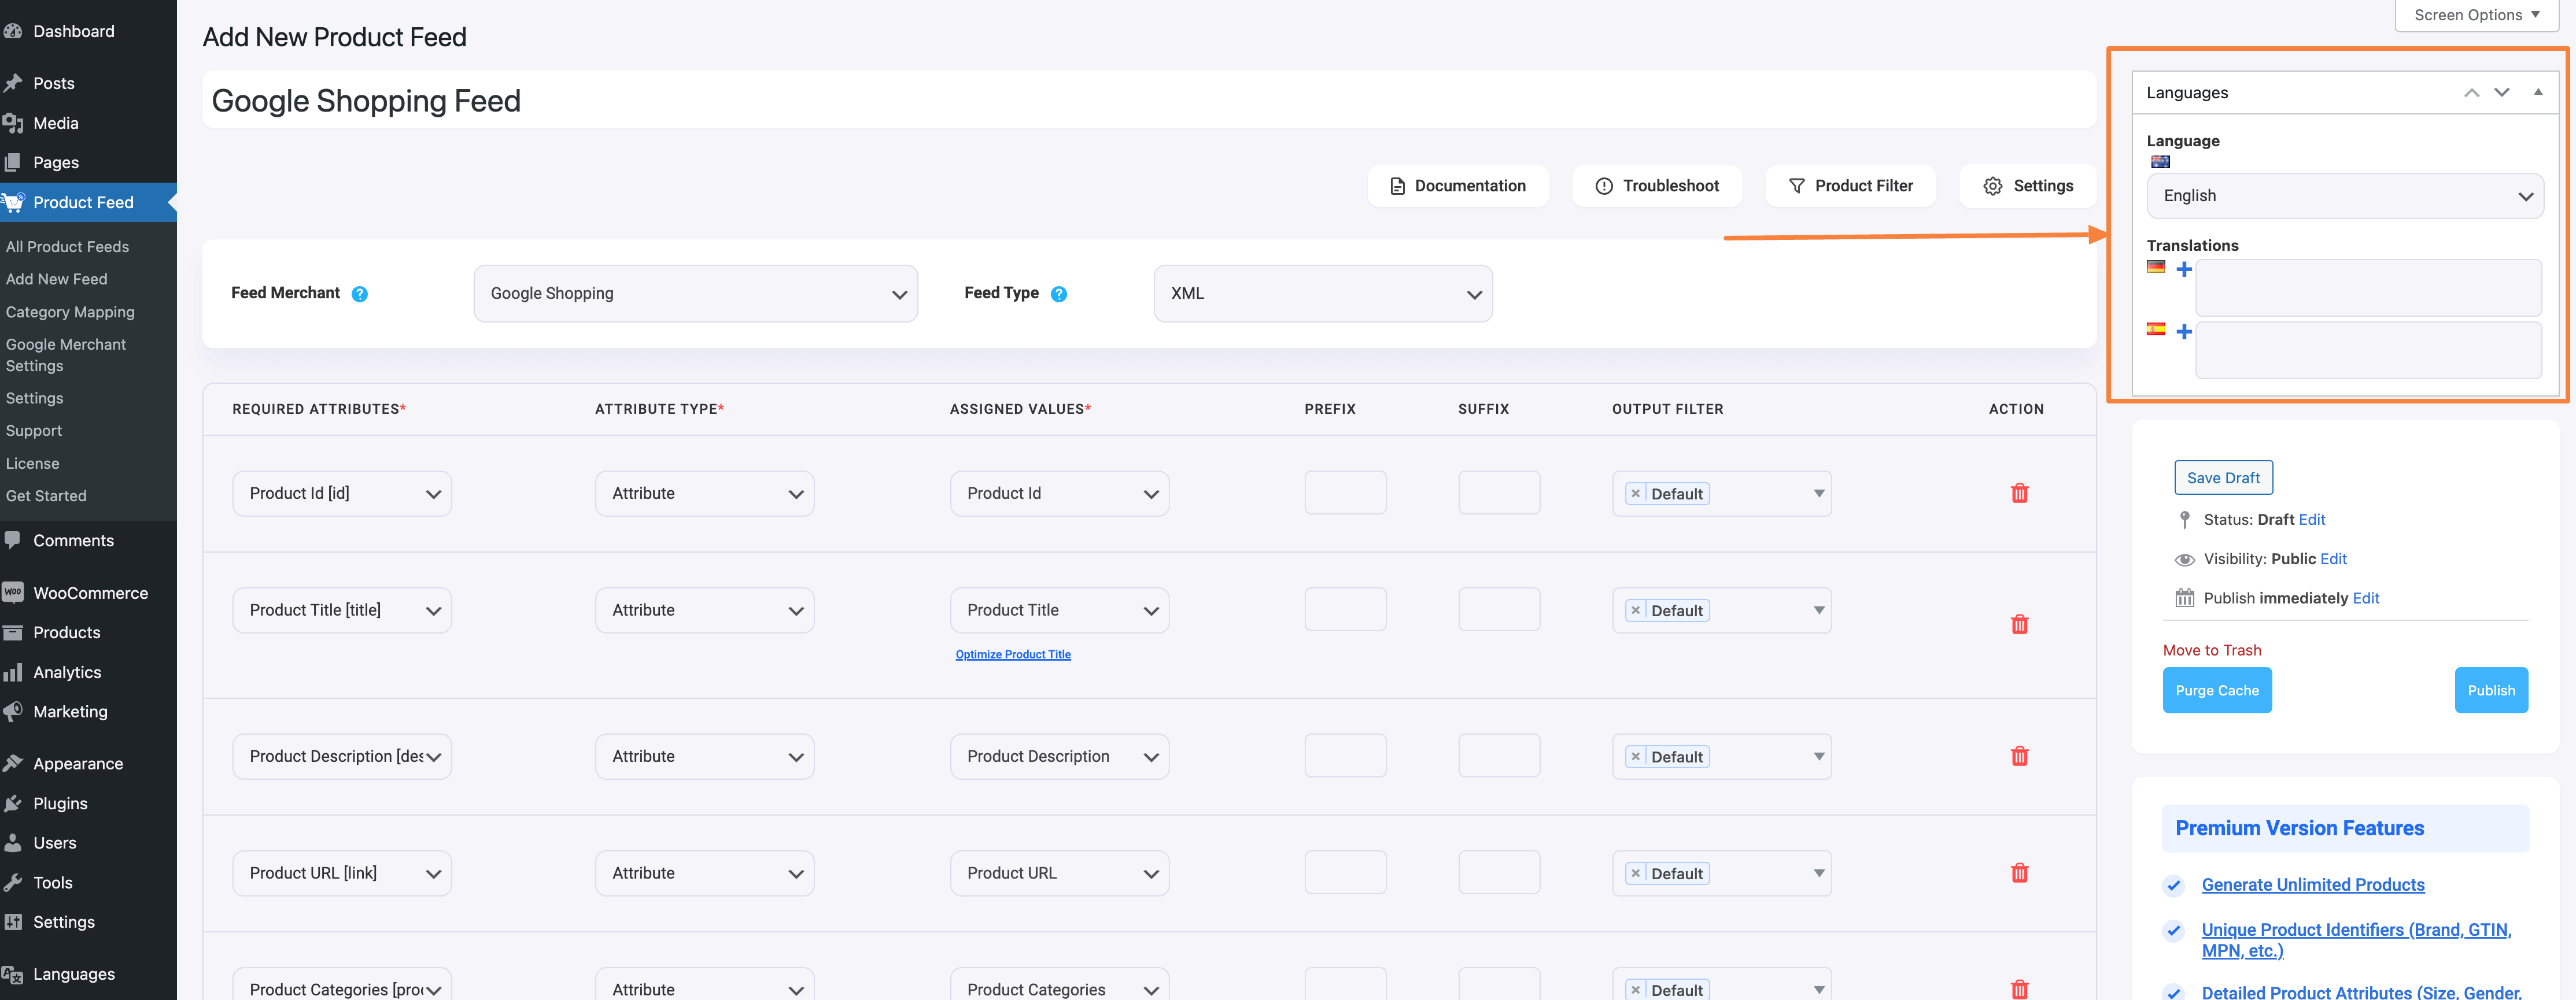
Task: Open feed Settings button
Action: point(2027,186)
